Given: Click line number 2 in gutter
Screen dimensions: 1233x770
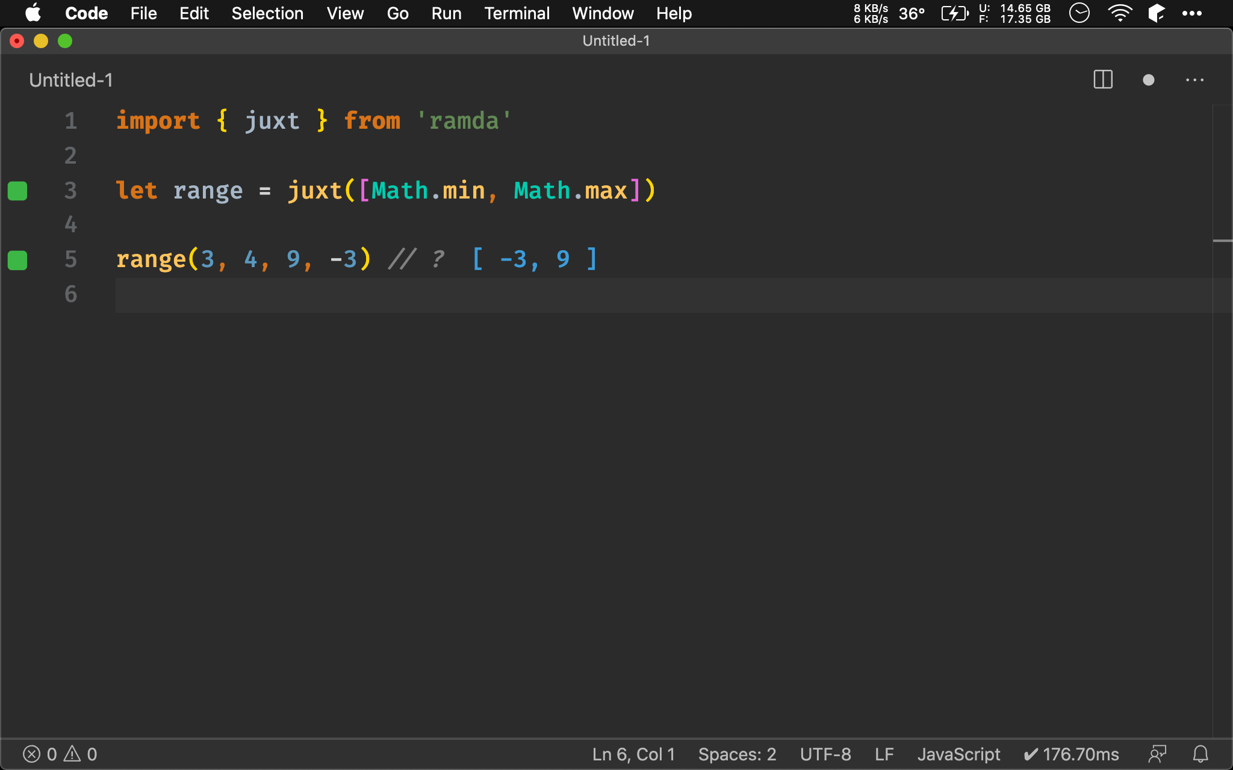Looking at the screenshot, I should click(70, 156).
